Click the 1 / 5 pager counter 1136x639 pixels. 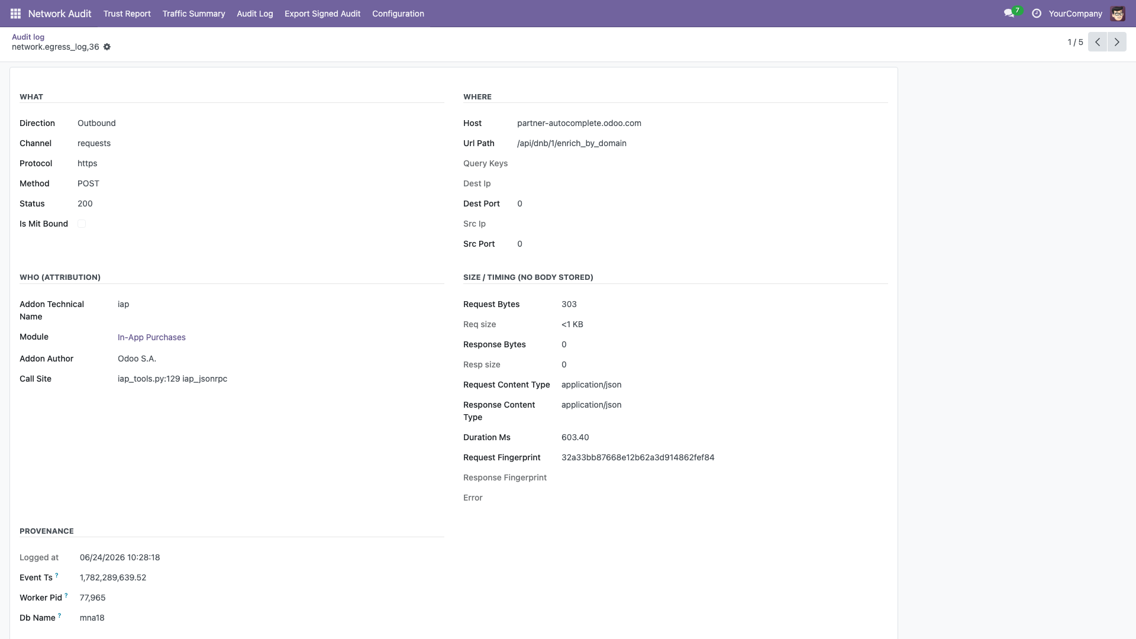pos(1075,42)
